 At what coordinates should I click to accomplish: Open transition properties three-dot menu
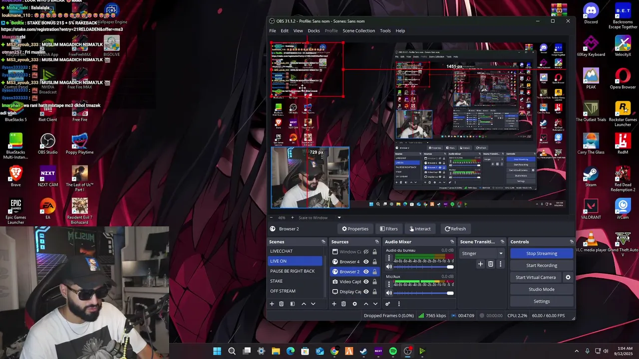point(500,264)
